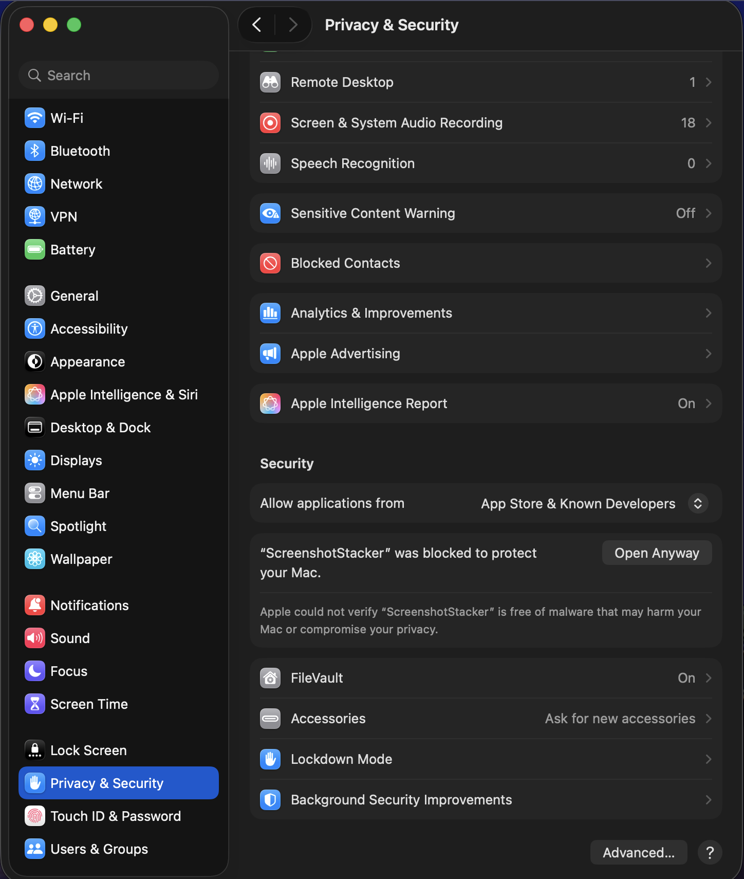Image resolution: width=744 pixels, height=879 pixels.
Task: Select the Bluetooth icon in sidebar
Action: 35,151
